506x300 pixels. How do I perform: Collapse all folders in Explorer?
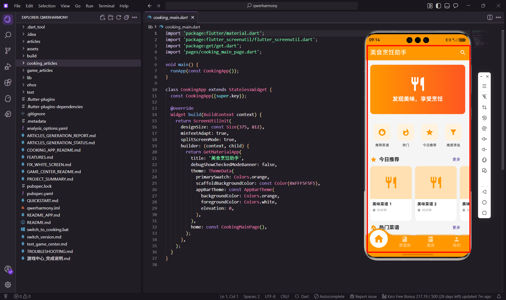pyautogui.click(x=126, y=17)
